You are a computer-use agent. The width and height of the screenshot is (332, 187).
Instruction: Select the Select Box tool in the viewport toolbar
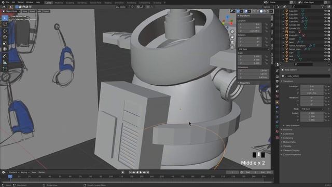coord(5,18)
